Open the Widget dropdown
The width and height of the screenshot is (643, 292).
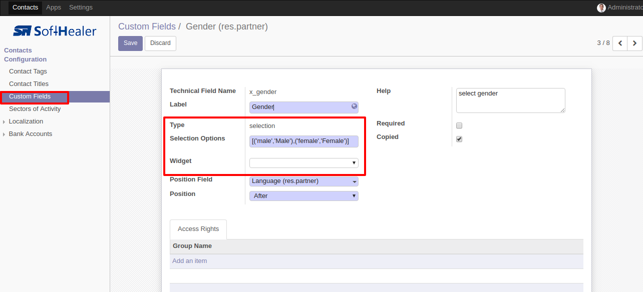304,163
